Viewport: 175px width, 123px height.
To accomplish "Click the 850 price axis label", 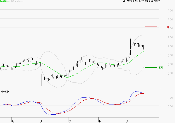I will [170, 20].
